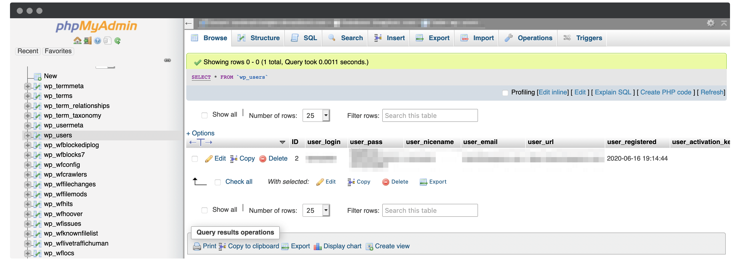Click the pencil Edit icon for row 2
Viewport: 740px width, 261px height.
click(208, 159)
